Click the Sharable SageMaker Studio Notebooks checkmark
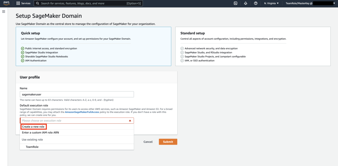 point(23,56)
